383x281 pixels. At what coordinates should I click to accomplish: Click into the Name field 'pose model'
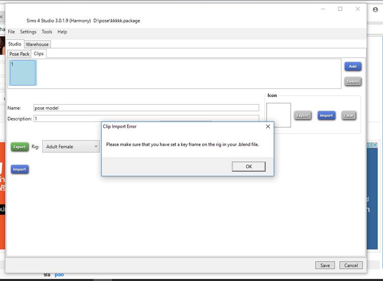coord(146,108)
